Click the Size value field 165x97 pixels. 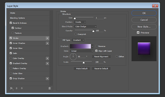(x=100, y=18)
